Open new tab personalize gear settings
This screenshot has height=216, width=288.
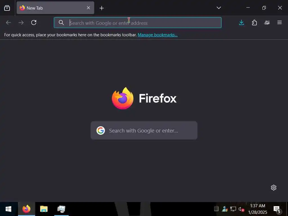tap(273, 188)
